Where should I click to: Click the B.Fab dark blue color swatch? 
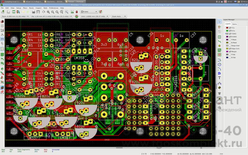pos(227,58)
